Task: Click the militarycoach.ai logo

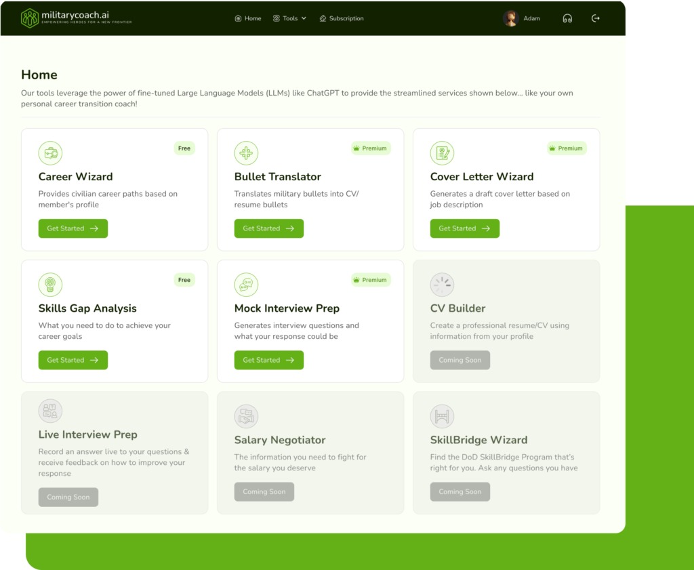Action: tap(76, 18)
